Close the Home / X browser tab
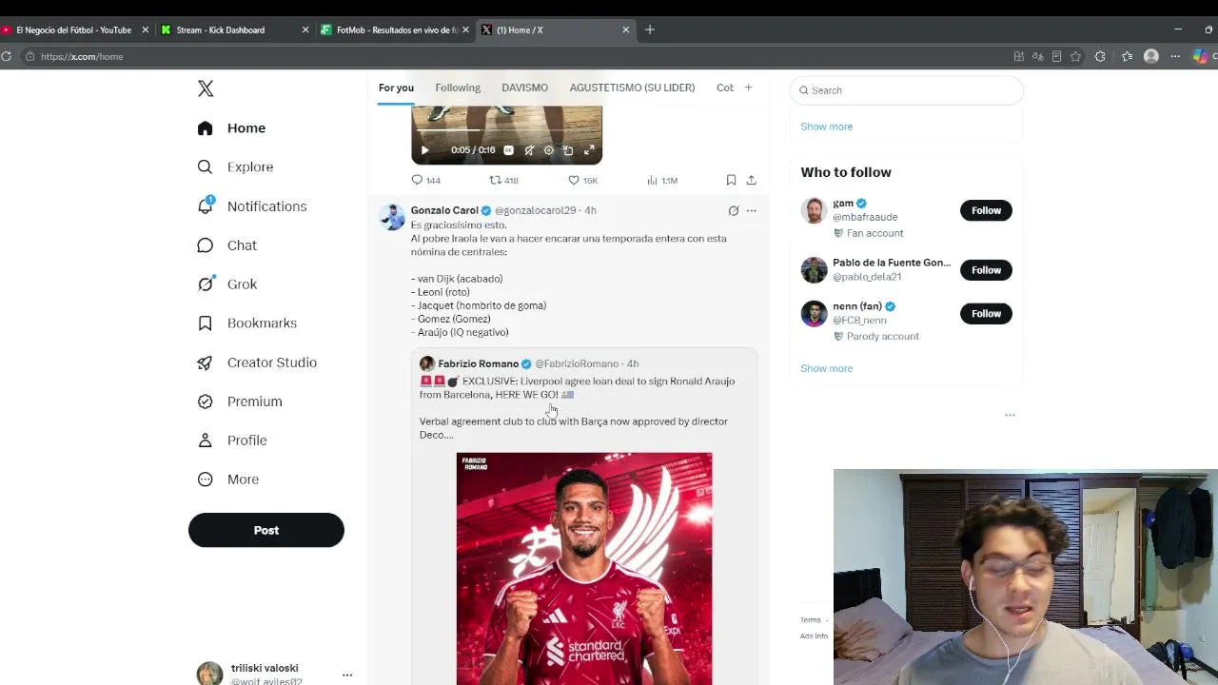Viewport: 1218px width, 685px height. coord(626,29)
